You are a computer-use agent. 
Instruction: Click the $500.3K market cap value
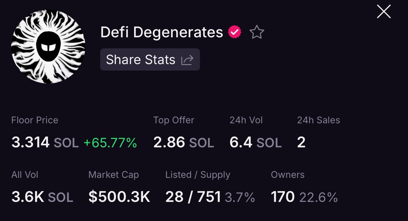tap(119, 197)
